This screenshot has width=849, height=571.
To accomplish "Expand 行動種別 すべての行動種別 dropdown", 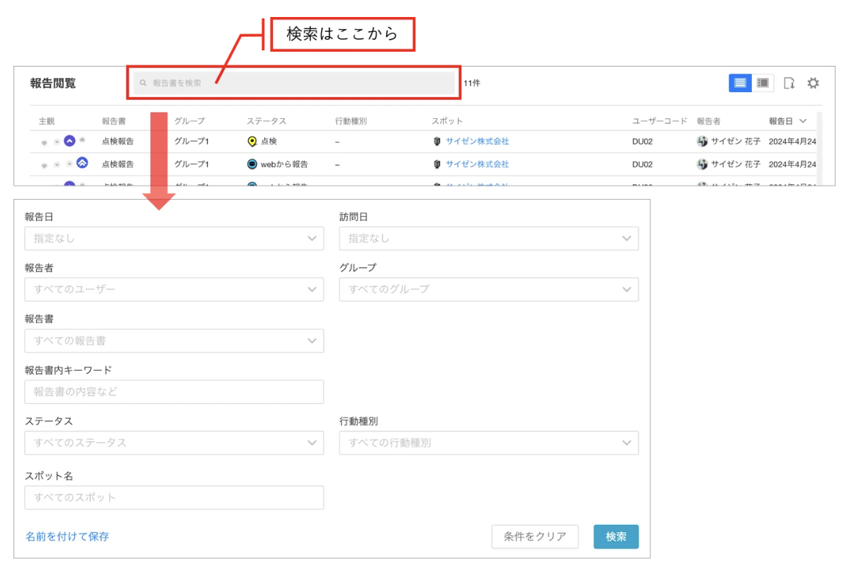I will (488, 443).
